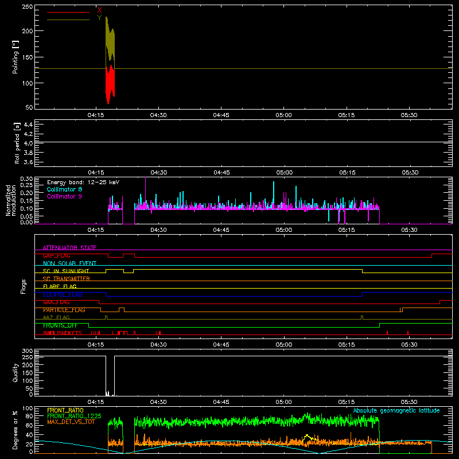Select the SC_IN_SUNLIGHT flag label

[x=66, y=271]
